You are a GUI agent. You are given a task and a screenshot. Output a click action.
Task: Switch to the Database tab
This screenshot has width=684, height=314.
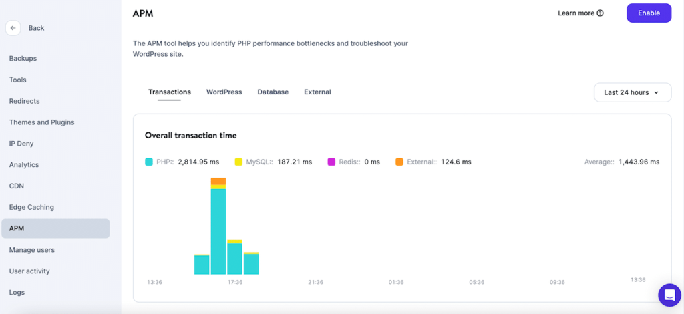click(x=273, y=92)
